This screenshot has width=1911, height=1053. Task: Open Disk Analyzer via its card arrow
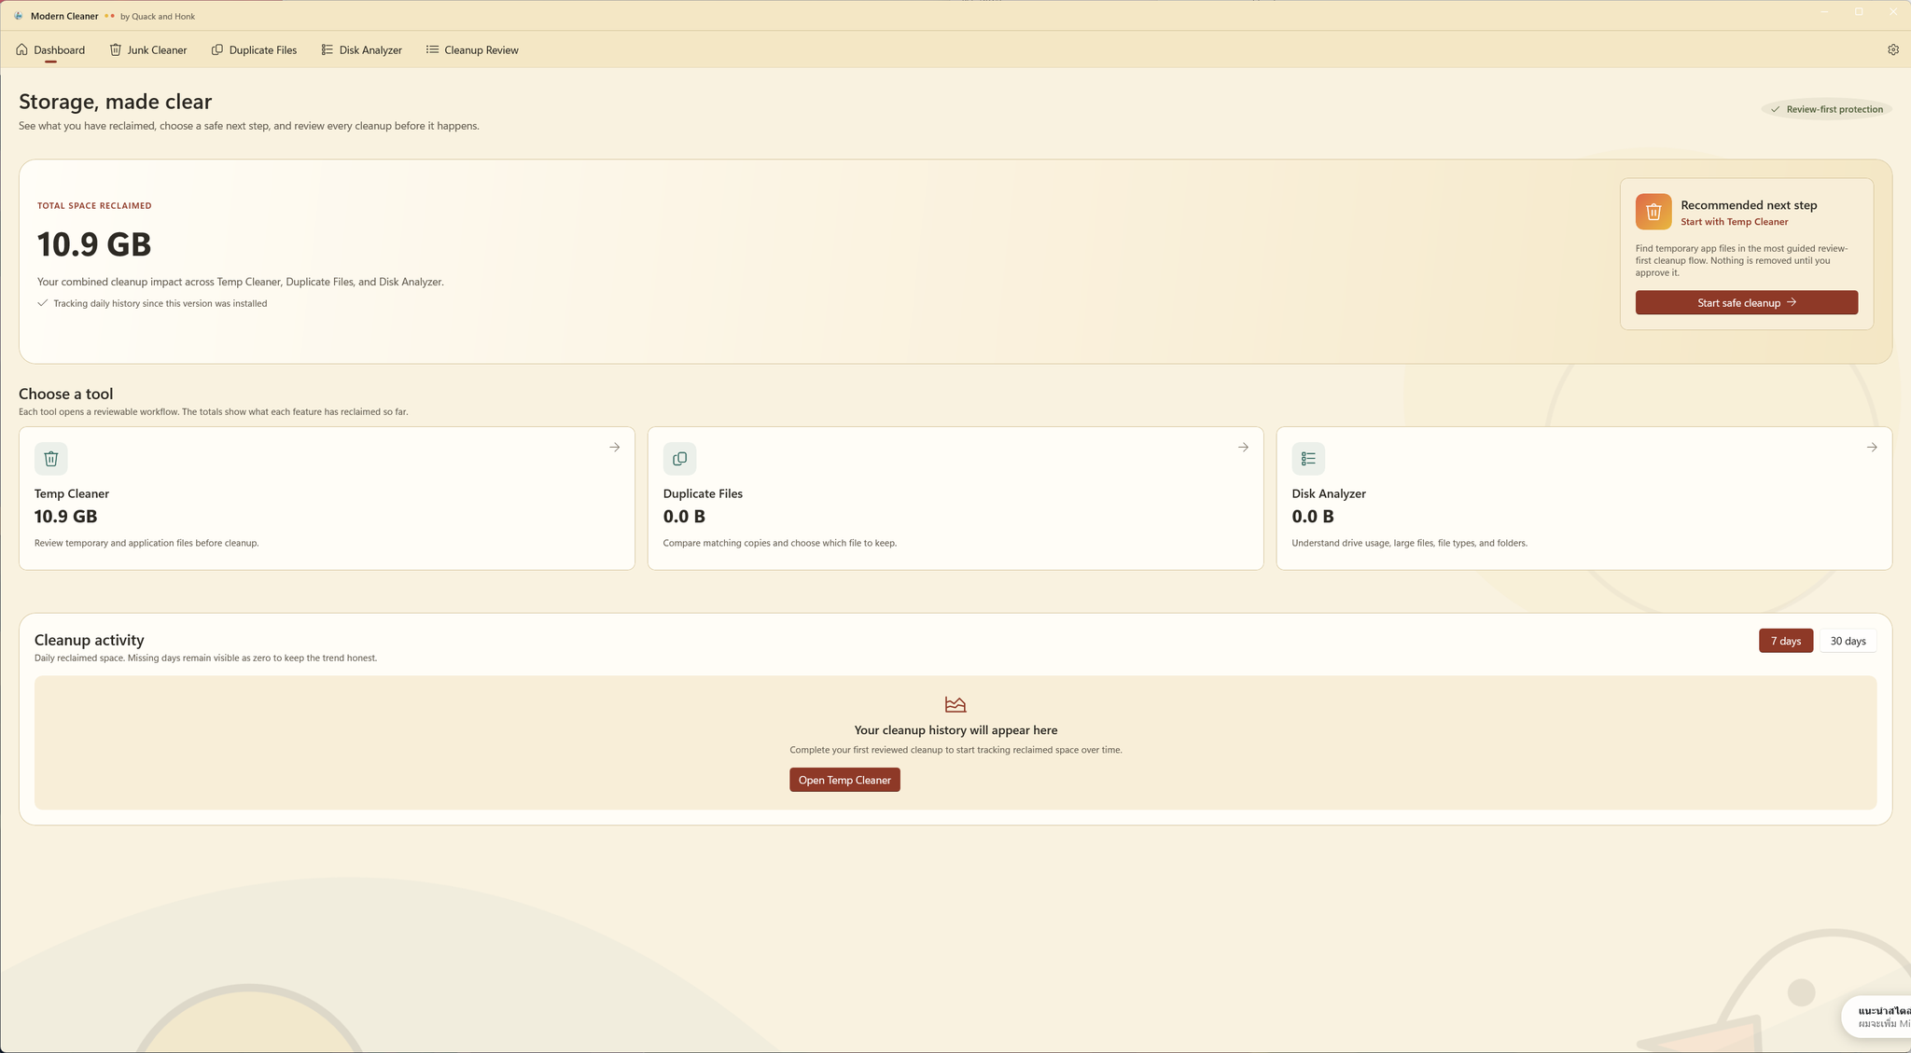coord(1872,448)
